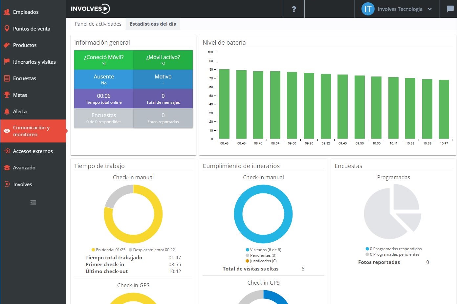The height and width of the screenshot is (304, 457).
Task: Toggle the Programadas respondidas legend dot
Action: pos(367,249)
